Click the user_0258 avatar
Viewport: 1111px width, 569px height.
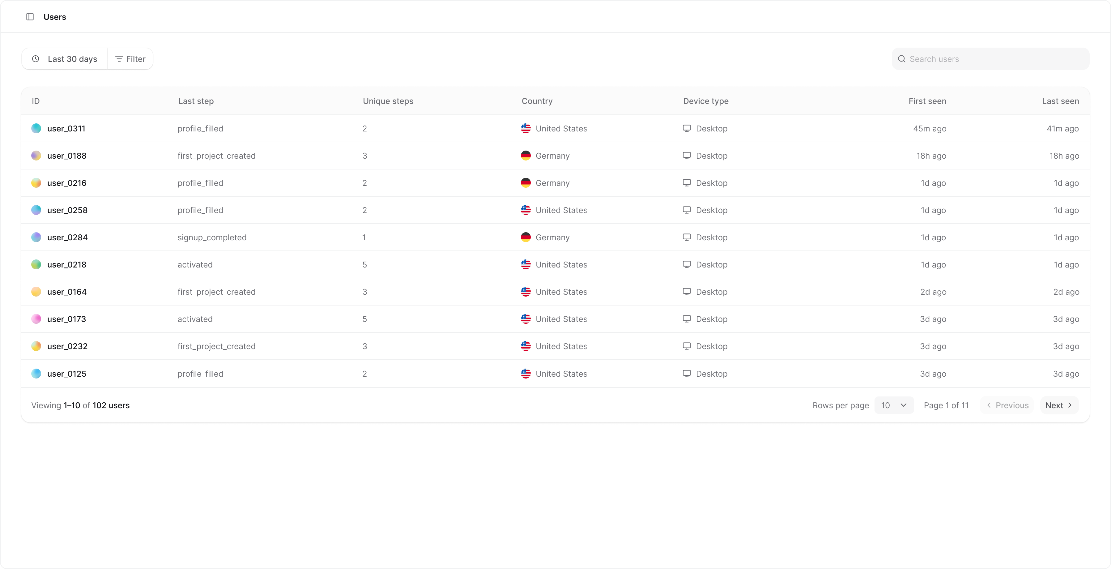tap(36, 210)
